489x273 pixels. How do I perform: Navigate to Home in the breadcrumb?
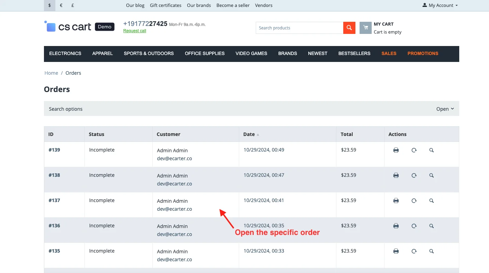[x=51, y=73]
